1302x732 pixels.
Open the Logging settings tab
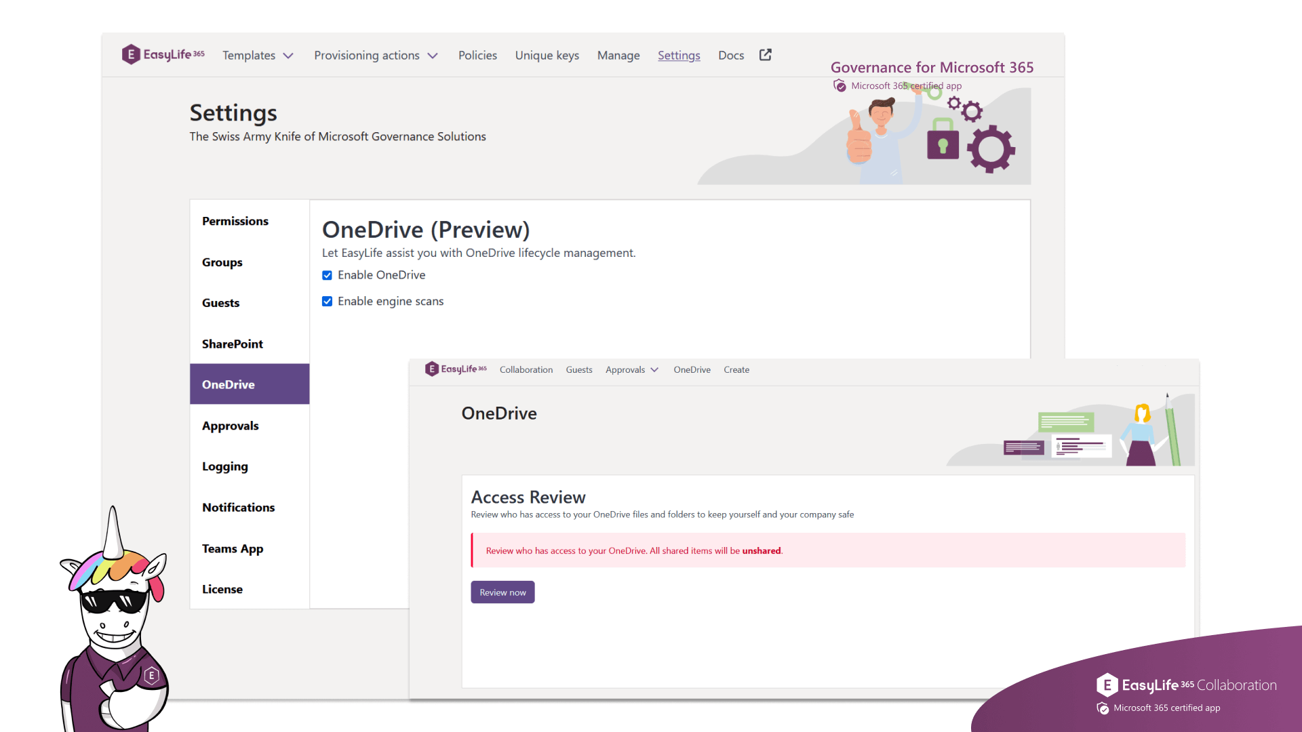[x=224, y=466]
